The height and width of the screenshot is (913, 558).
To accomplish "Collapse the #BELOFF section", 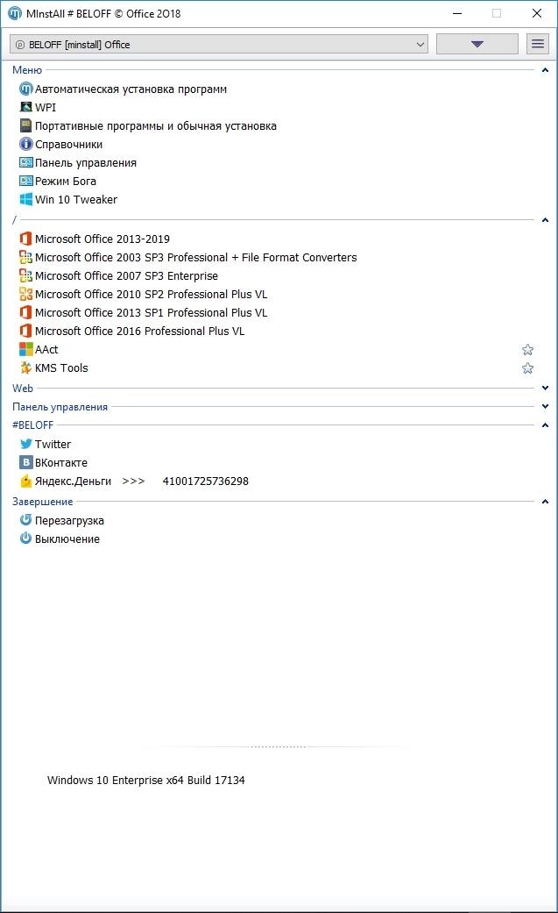I will point(545,425).
